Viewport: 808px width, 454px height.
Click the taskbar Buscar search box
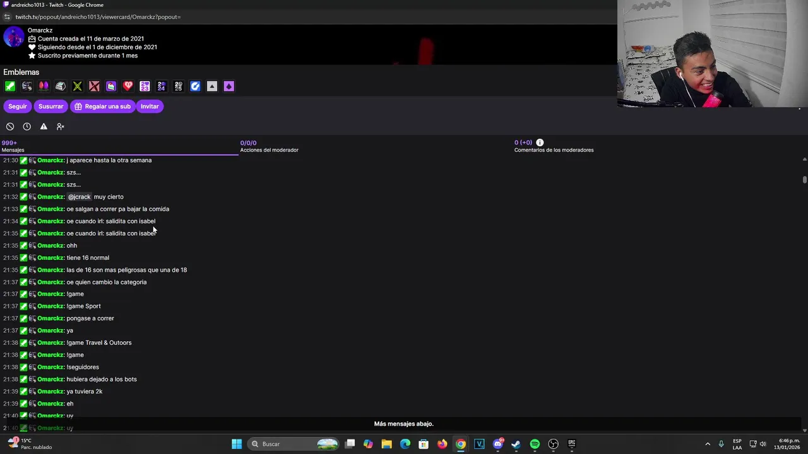[294, 444]
